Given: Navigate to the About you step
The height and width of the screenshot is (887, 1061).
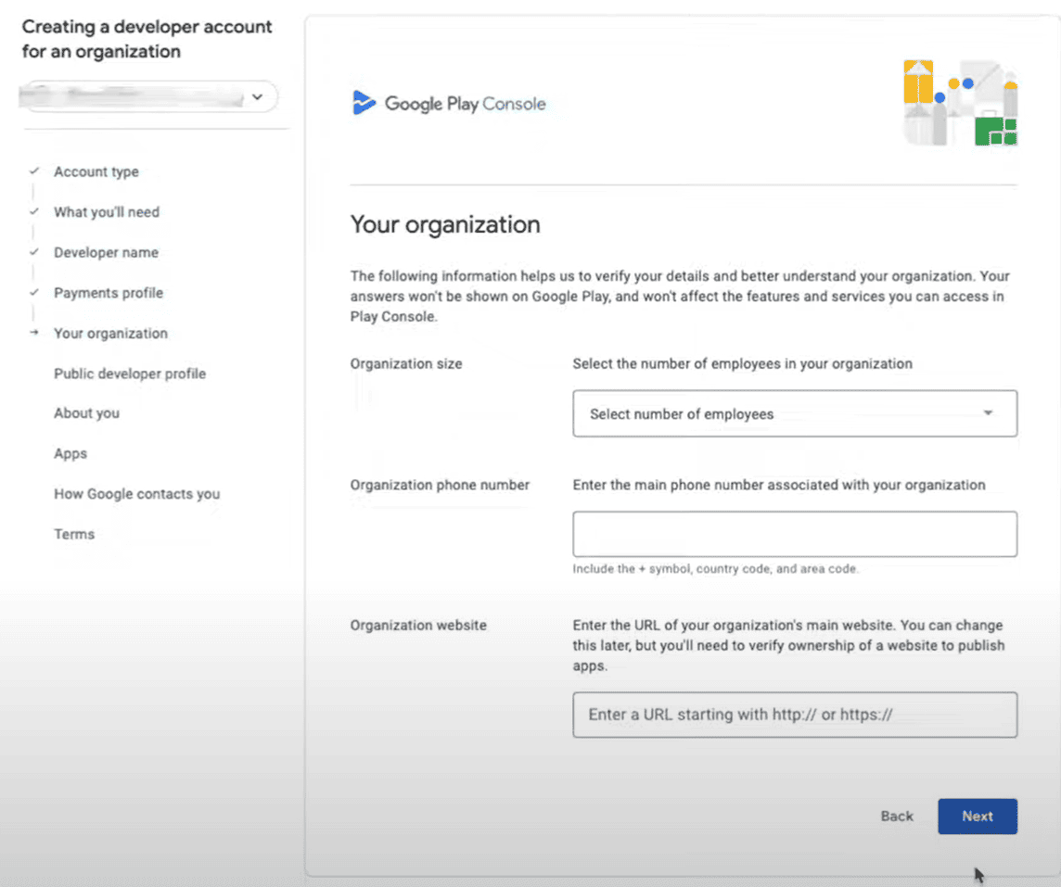Looking at the screenshot, I should (86, 413).
